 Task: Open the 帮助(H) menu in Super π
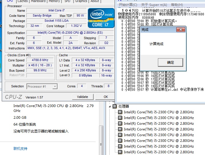click(x=177, y=5)
